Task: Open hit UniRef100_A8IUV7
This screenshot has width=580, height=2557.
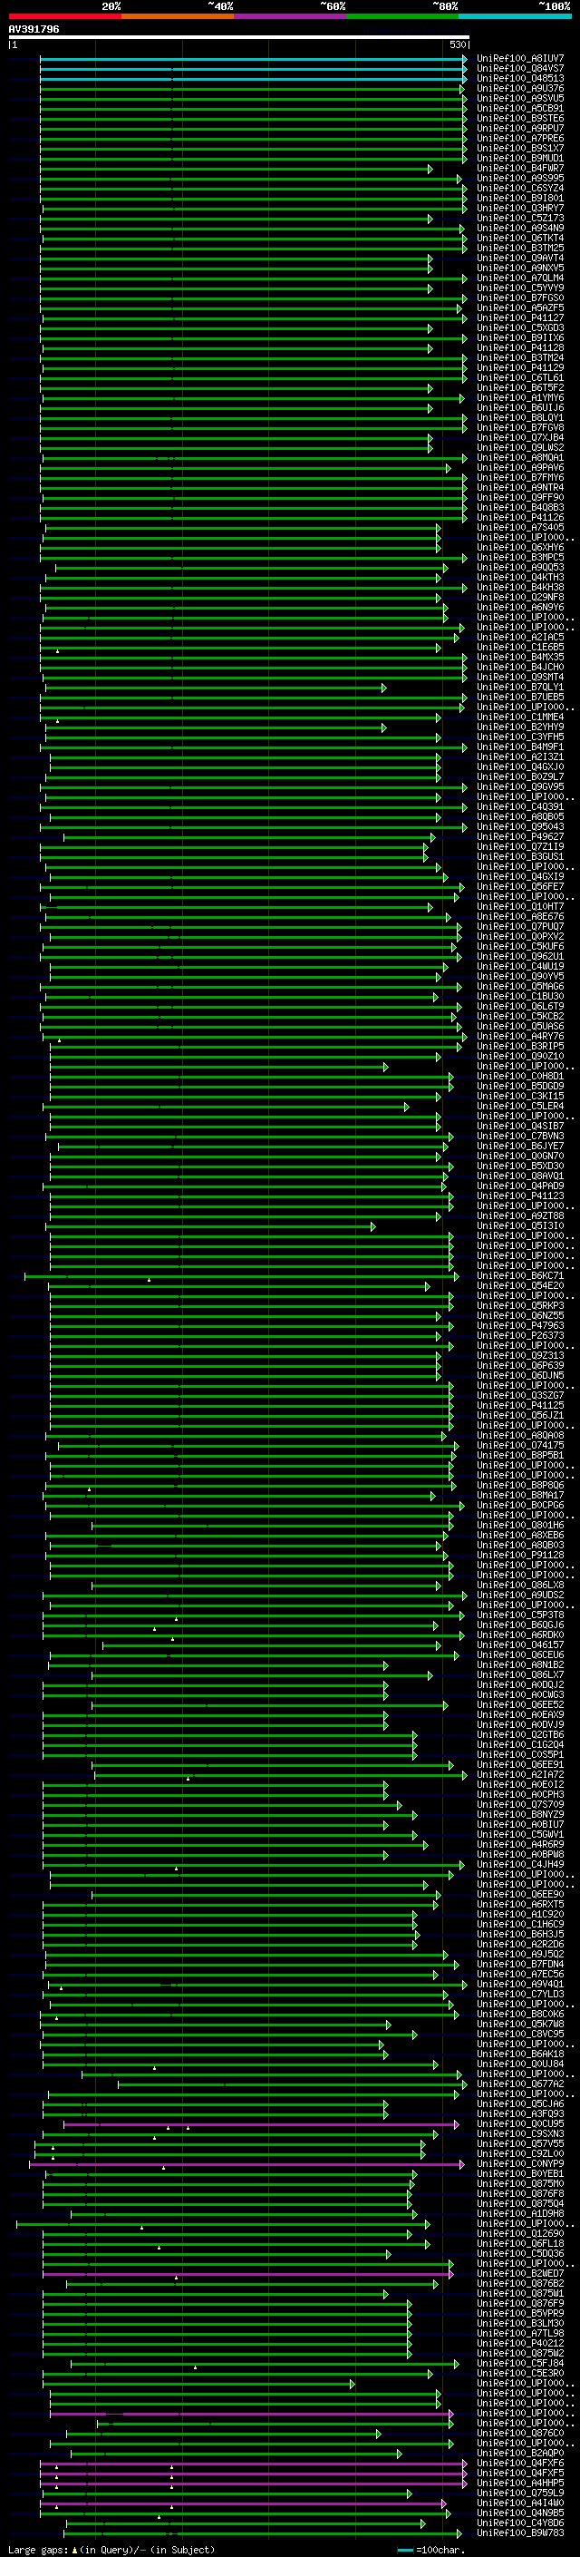Action: coord(520,59)
